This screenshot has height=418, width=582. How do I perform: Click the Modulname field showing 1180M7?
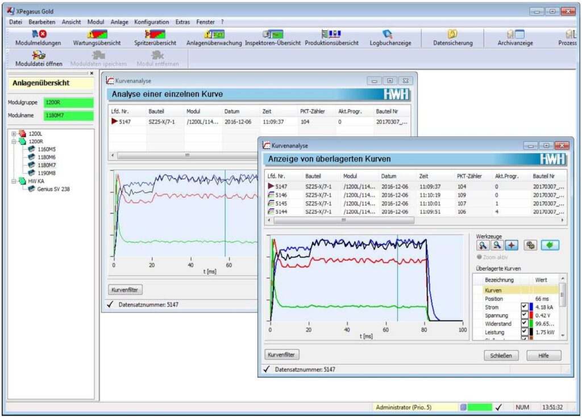point(69,116)
